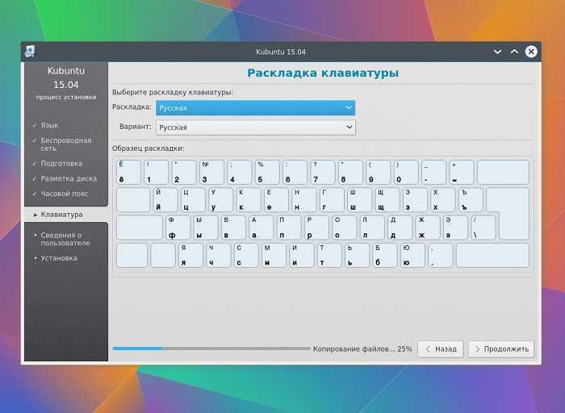The image size is (565, 413).
Task: Click the С key in the layout sample
Action: [x=246, y=255]
